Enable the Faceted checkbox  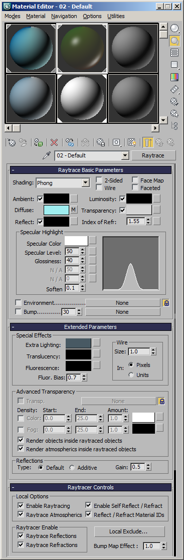(135, 188)
